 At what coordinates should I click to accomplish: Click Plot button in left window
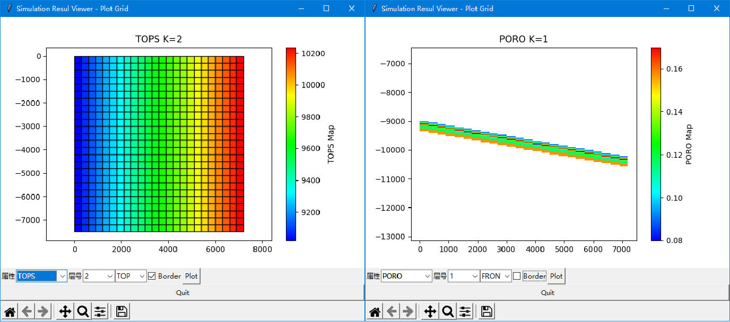coord(192,276)
